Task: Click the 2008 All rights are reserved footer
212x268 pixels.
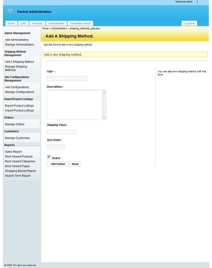Action: [20, 265]
